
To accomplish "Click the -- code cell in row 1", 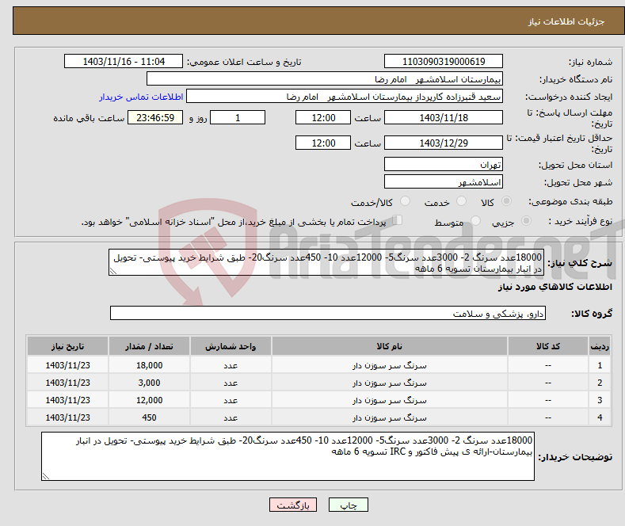I will point(548,365).
